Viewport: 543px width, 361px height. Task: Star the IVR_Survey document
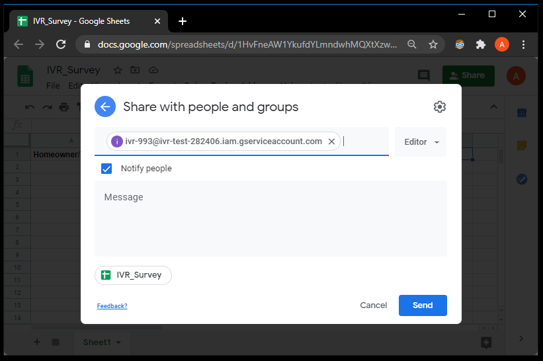pos(118,70)
